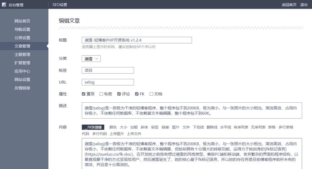Insert 多行表格 multi-row table
The image size is (312, 169).
[286, 127]
